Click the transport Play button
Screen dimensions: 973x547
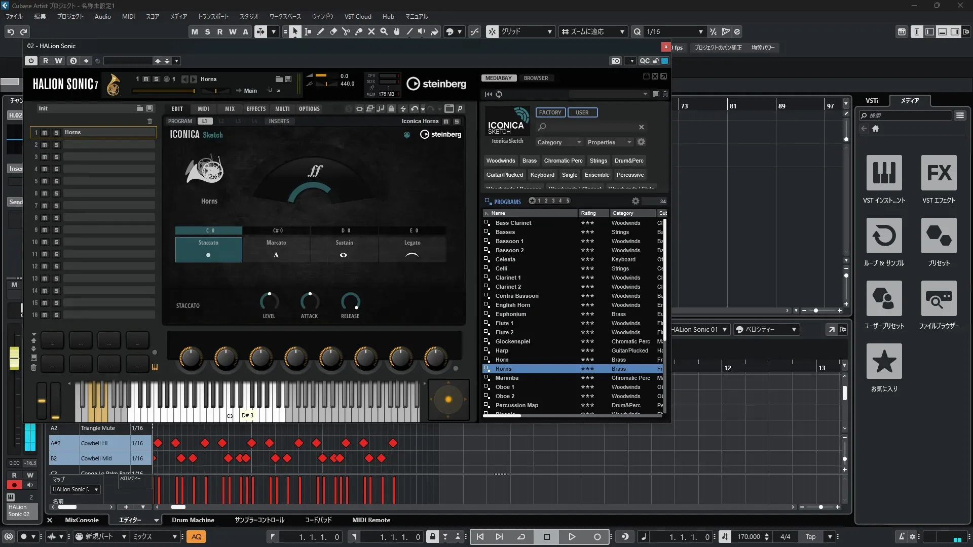coord(572,537)
